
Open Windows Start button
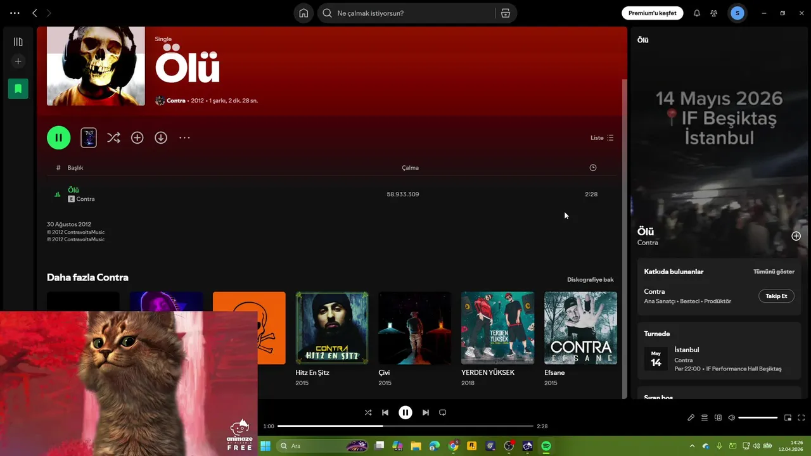pyautogui.click(x=265, y=446)
